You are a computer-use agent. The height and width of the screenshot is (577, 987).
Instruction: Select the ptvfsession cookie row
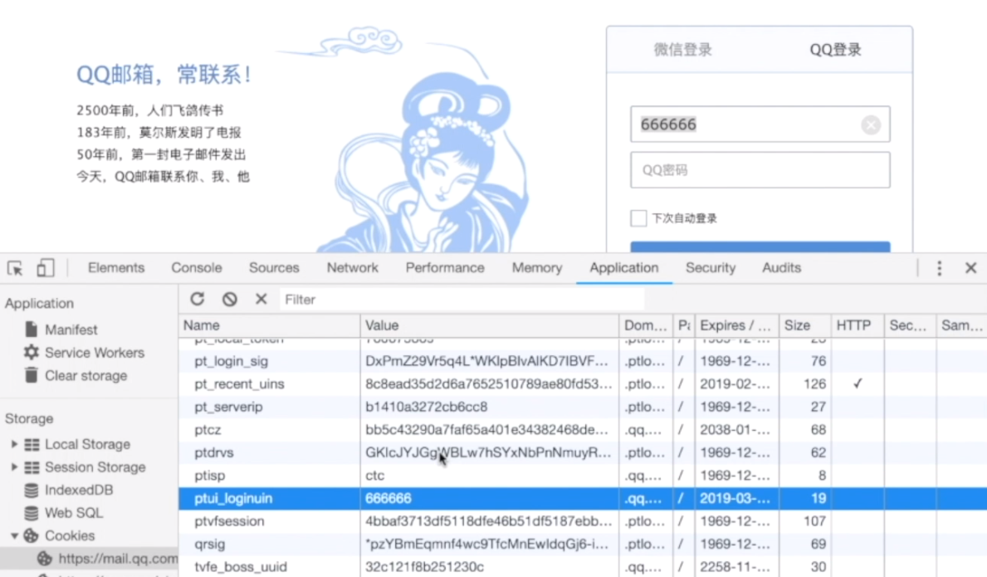coord(582,521)
